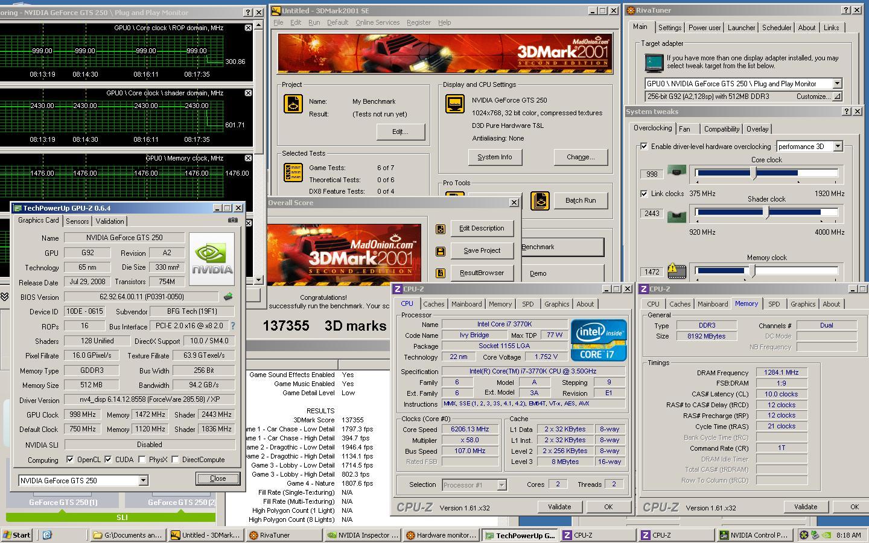Open the performance 3D mode dropdown
This screenshot has width=869, height=543.
tap(838, 147)
